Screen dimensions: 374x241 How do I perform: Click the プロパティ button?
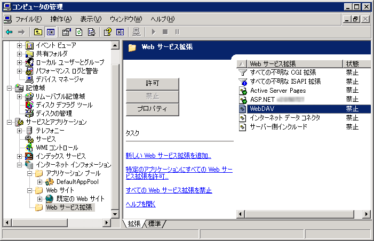pyautogui.click(x=153, y=109)
